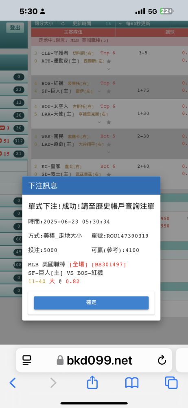Tap the bkd099.net address field

point(94,360)
